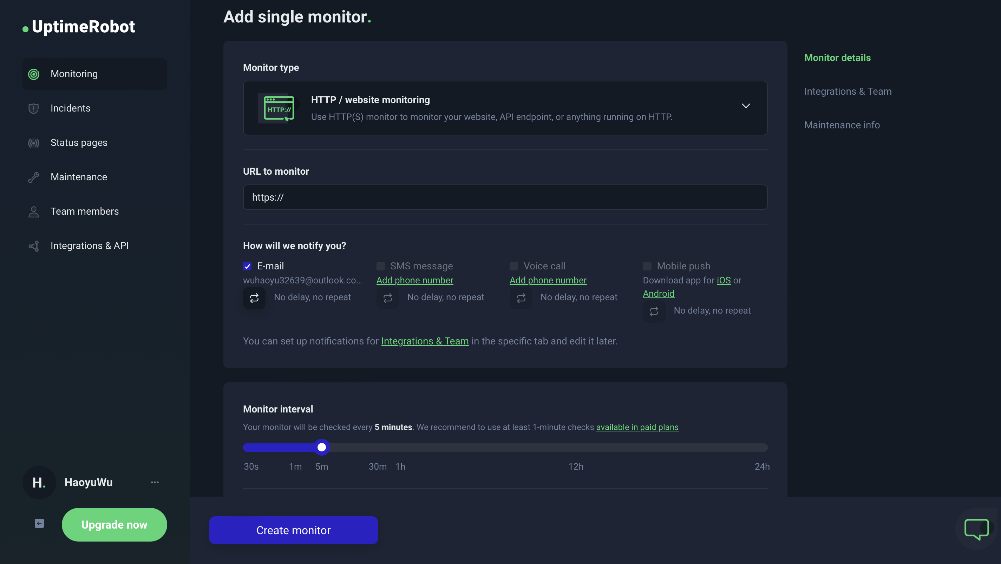Click the 24h interval label

pyautogui.click(x=761, y=466)
